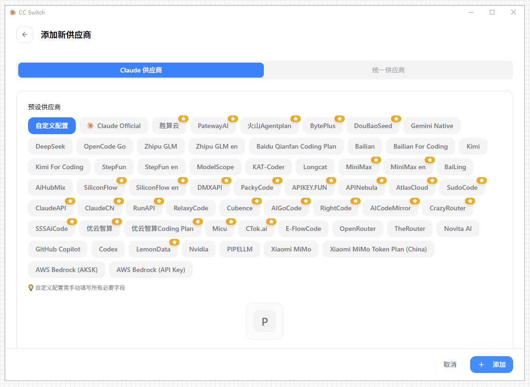Select 优云智算Coding Plan preset
530x387 pixels.
162,229
